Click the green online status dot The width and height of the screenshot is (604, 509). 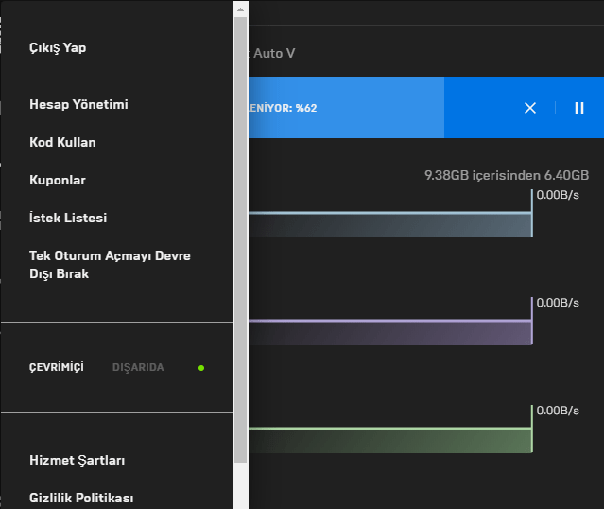[201, 367]
